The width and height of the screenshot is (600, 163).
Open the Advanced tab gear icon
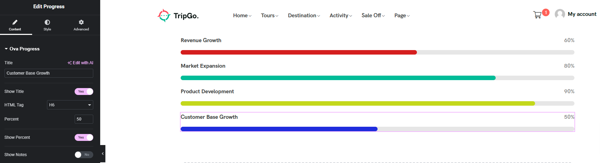[x=81, y=22]
